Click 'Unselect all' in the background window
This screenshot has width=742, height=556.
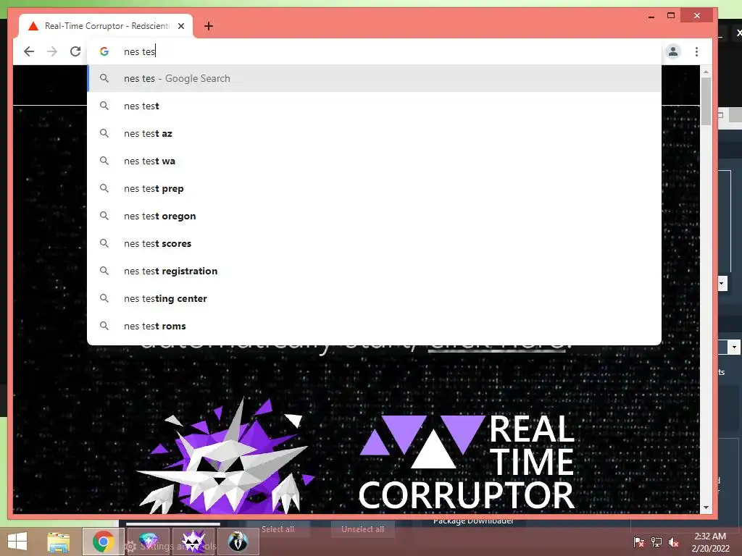point(362,529)
